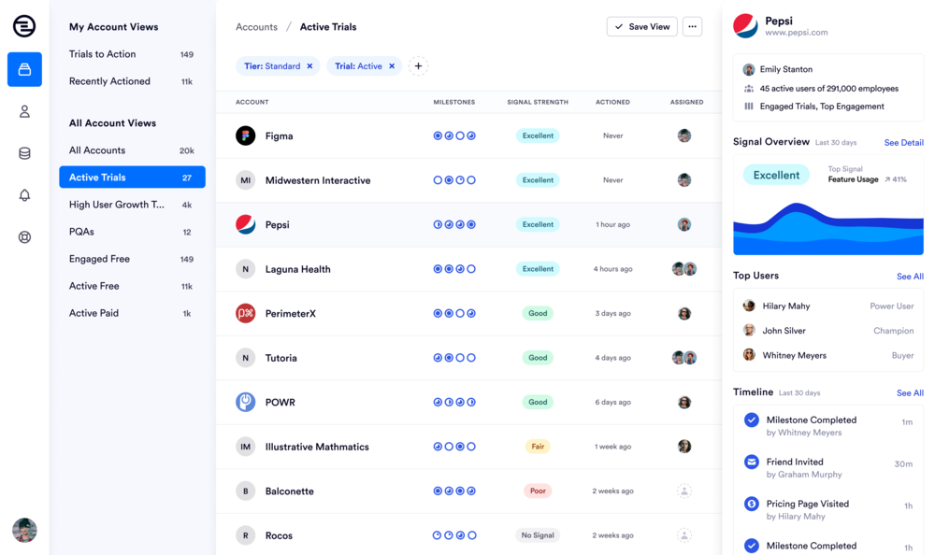Sort by the Milestones column header
The height and width of the screenshot is (555, 935).
[x=453, y=102]
